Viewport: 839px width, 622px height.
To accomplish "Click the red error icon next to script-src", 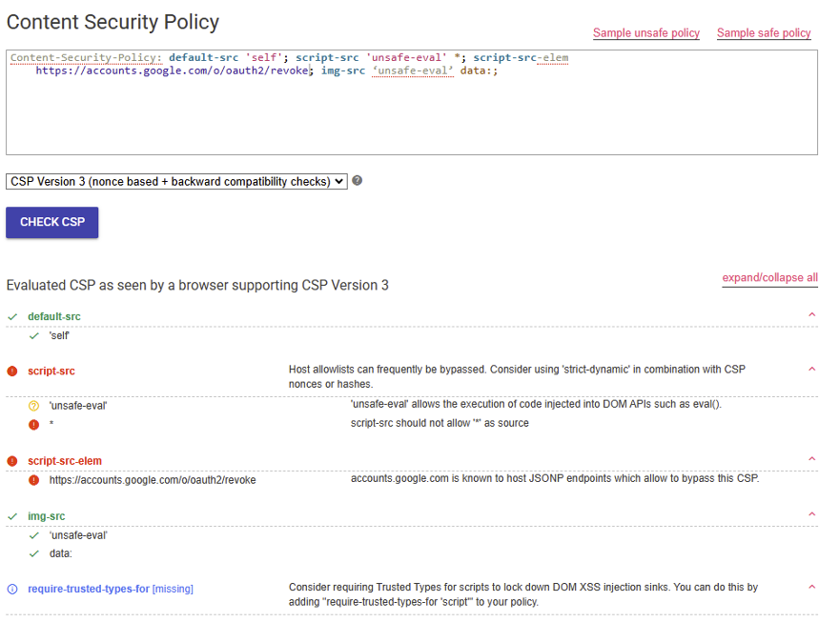I will point(12,371).
